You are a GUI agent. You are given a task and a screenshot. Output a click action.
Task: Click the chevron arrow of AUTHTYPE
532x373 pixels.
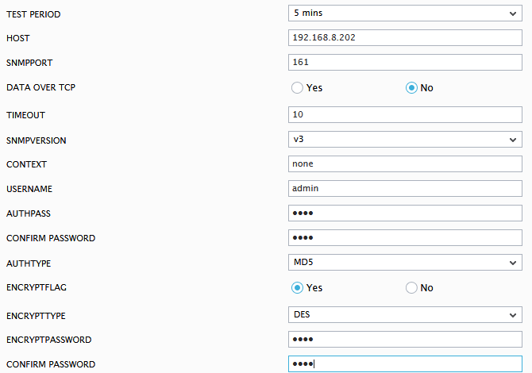[x=513, y=263]
